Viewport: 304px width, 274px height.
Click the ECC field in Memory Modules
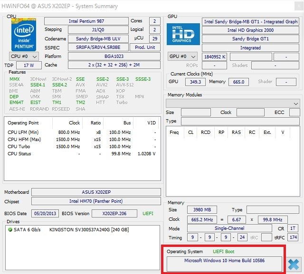pos(294,113)
